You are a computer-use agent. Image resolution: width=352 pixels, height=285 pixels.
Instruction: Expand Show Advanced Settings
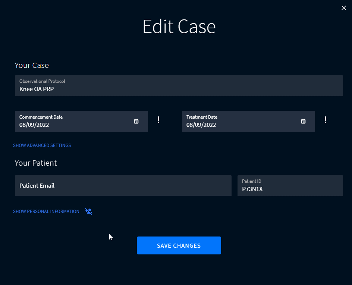point(42,145)
